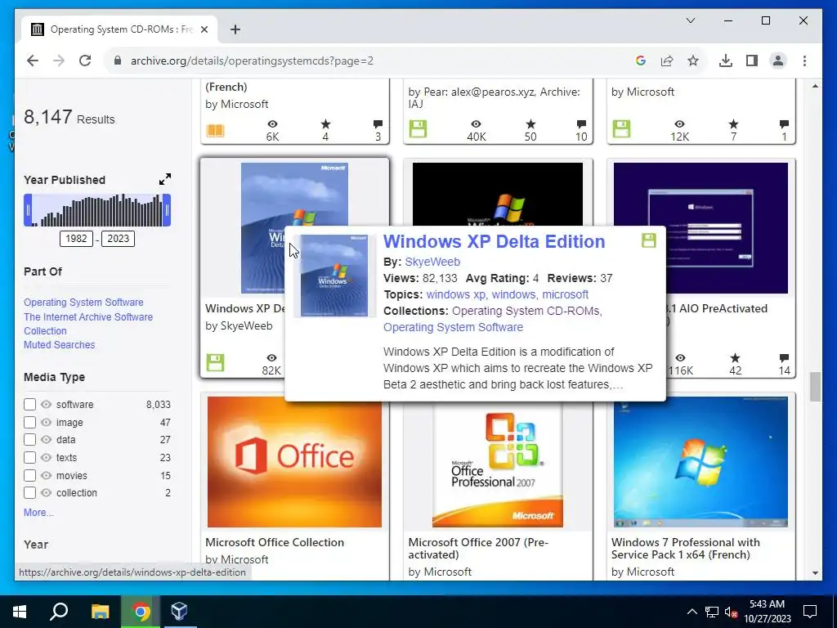This screenshot has width=837, height=628.
Task: Open File Explorer from taskbar
Action: click(x=100, y=612)
